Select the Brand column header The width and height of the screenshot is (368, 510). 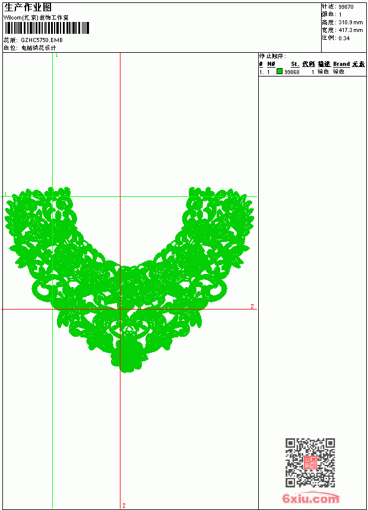click(341, 64)
